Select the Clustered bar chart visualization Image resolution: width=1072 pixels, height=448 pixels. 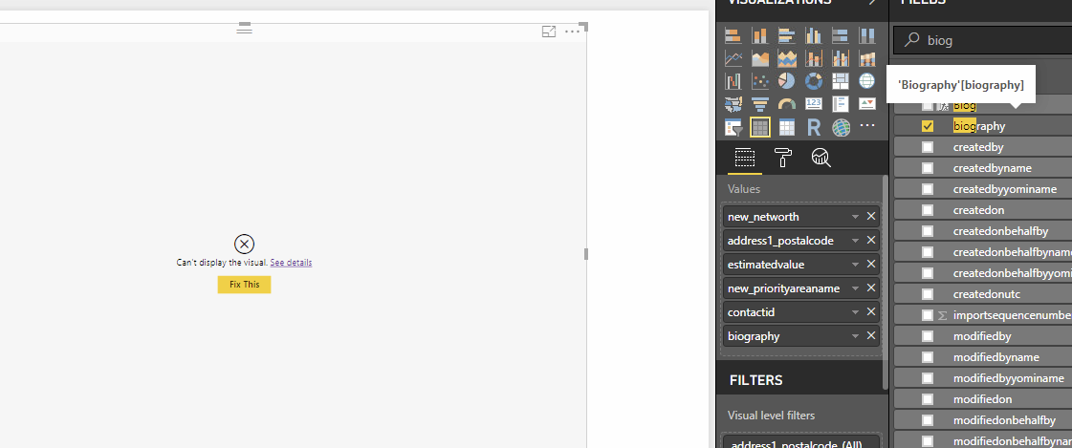(786, 35)
